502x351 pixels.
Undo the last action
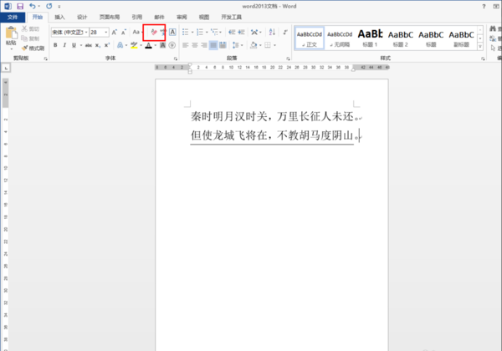33,6
